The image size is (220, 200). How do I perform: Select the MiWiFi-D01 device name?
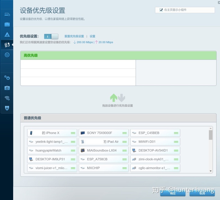147,142
